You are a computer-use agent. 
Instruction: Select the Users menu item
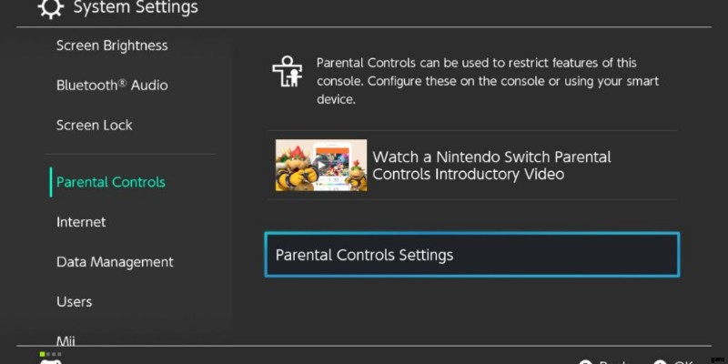75,302
